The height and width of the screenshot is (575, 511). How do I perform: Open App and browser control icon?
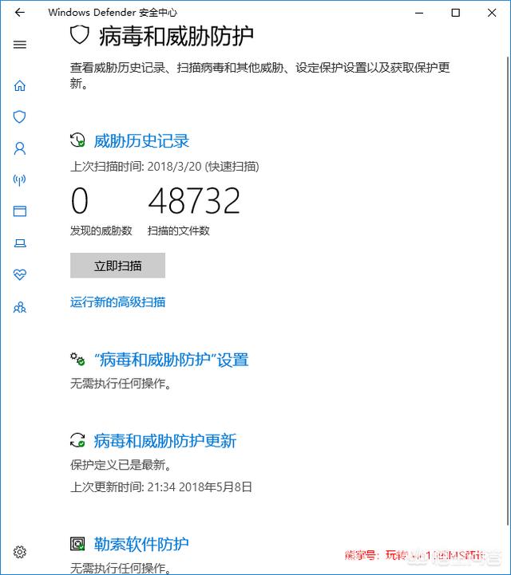click(20, 211)
